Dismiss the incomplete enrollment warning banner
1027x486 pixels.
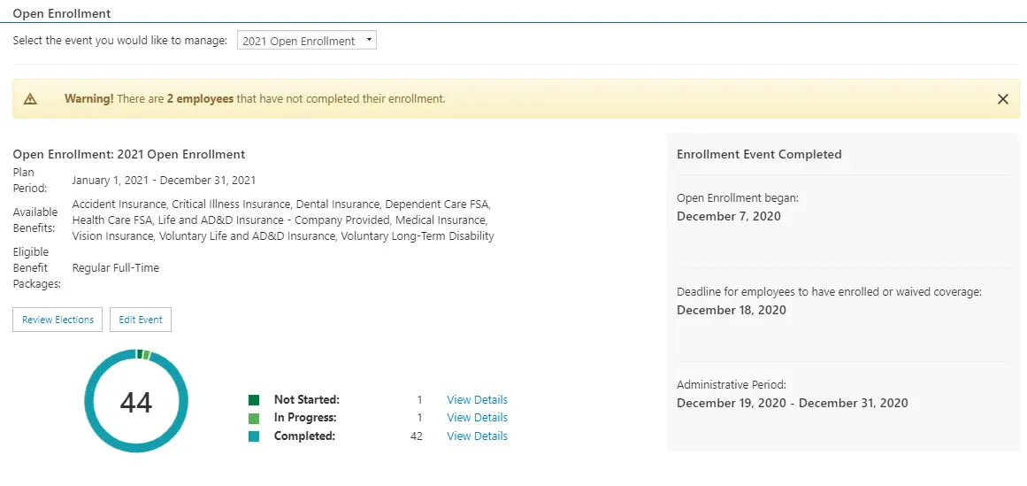click(1002, 99)
